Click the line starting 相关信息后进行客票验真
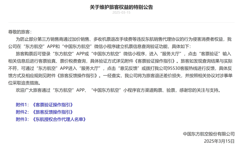 [x=120, y=61]
